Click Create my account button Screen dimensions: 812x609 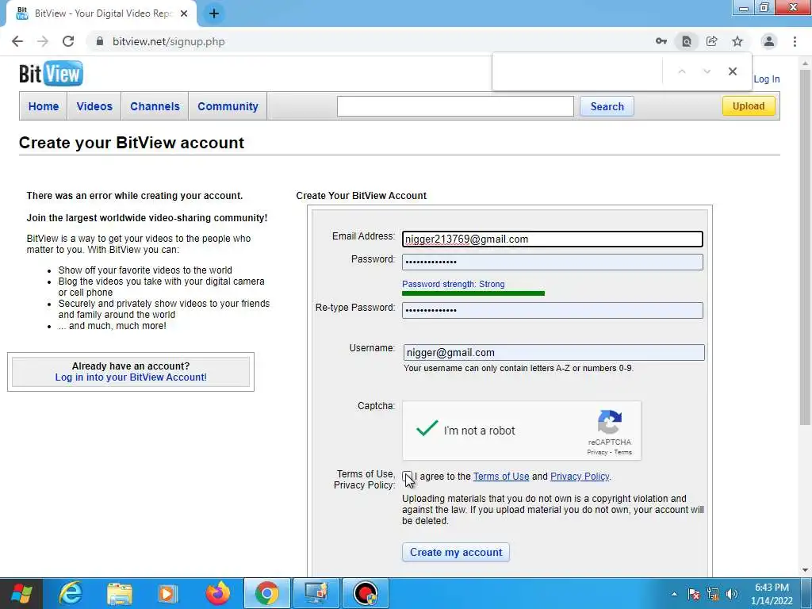point(456,552)
